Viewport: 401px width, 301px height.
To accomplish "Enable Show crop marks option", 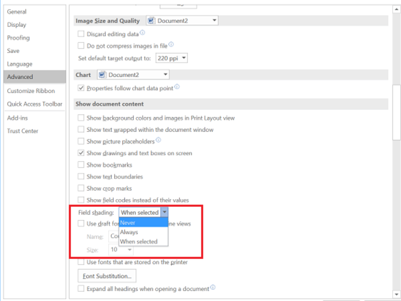I will click(x=81, y=188).
